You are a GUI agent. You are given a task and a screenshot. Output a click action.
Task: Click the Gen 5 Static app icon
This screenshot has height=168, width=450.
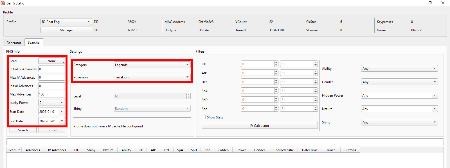[x=3, y=3]
